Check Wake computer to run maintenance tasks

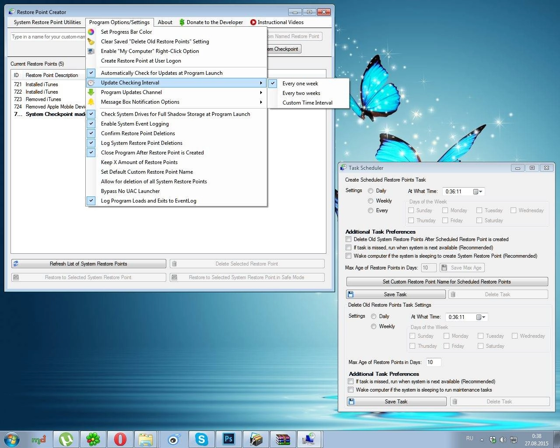click(350, 390)
